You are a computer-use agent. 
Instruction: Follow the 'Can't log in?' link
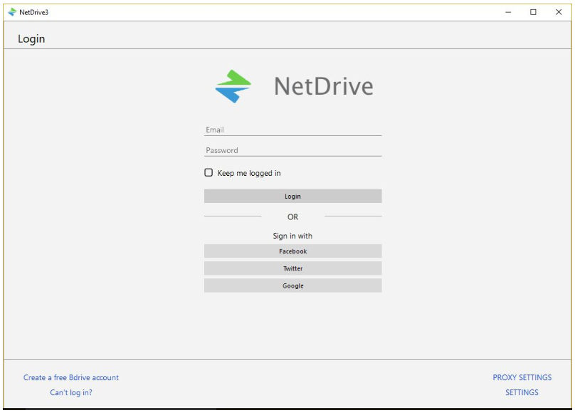click(x=71, y=392)
